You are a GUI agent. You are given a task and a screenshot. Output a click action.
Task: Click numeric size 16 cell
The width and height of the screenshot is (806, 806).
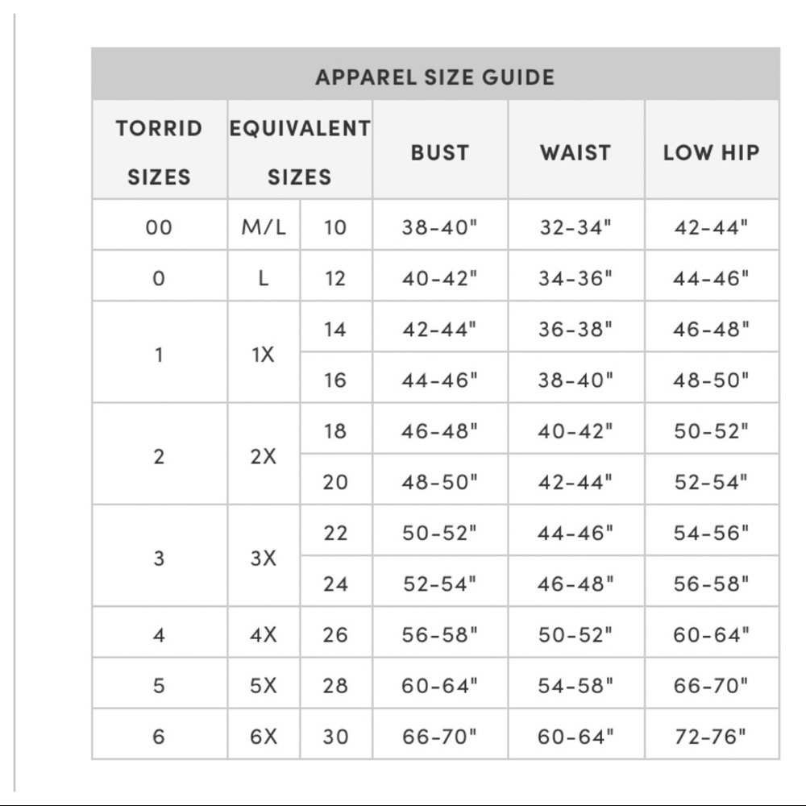click(x=335, y=380)
